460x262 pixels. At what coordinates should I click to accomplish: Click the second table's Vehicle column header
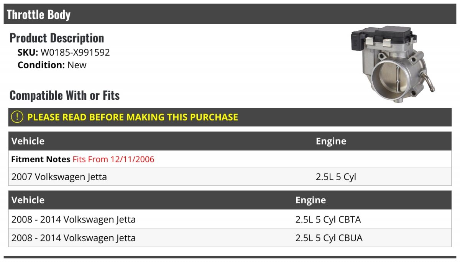click(x=28, y=200)
